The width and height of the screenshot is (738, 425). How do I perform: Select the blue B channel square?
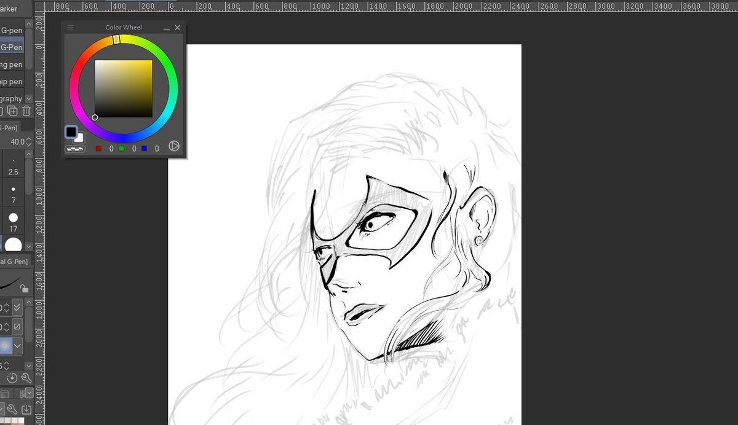click(144, 149)
